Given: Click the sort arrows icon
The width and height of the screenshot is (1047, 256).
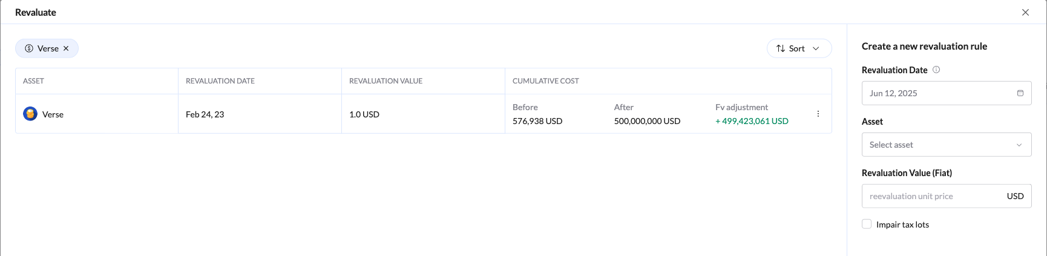Looking at the screenshot, I should tap(781, 48).
